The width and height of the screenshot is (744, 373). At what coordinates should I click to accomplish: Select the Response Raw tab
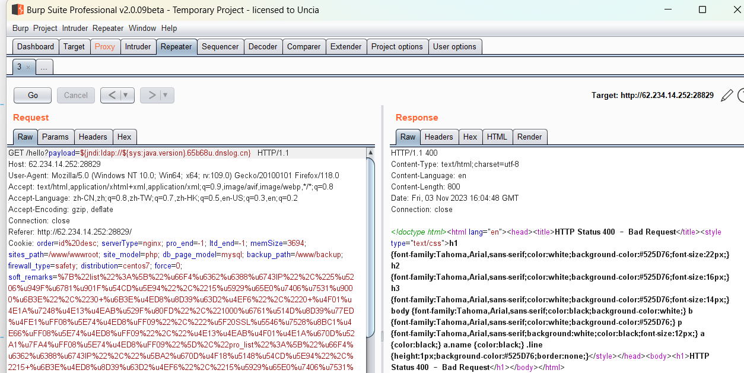point(408,137)
